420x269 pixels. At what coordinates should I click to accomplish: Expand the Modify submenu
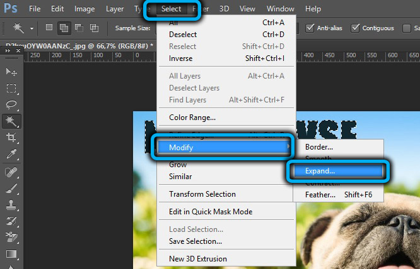pos(224,147)
